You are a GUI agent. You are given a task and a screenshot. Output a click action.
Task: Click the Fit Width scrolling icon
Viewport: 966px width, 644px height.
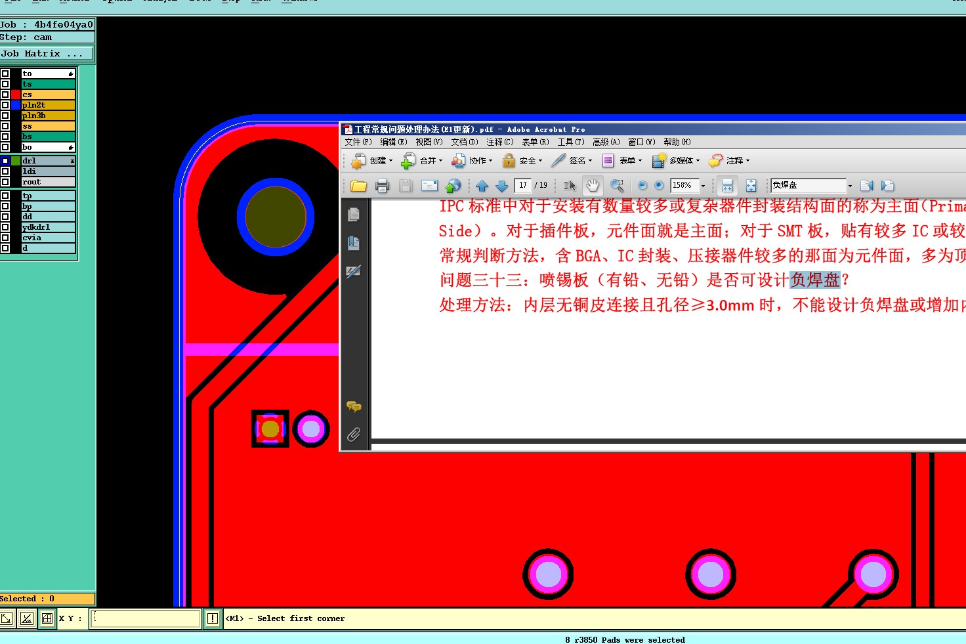(727, 186)
